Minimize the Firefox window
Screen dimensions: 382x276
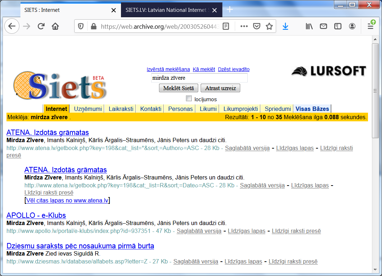pyautogui.click(x=340, y=5)
